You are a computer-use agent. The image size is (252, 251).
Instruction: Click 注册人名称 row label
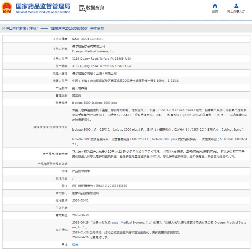[x=60, y=49]
